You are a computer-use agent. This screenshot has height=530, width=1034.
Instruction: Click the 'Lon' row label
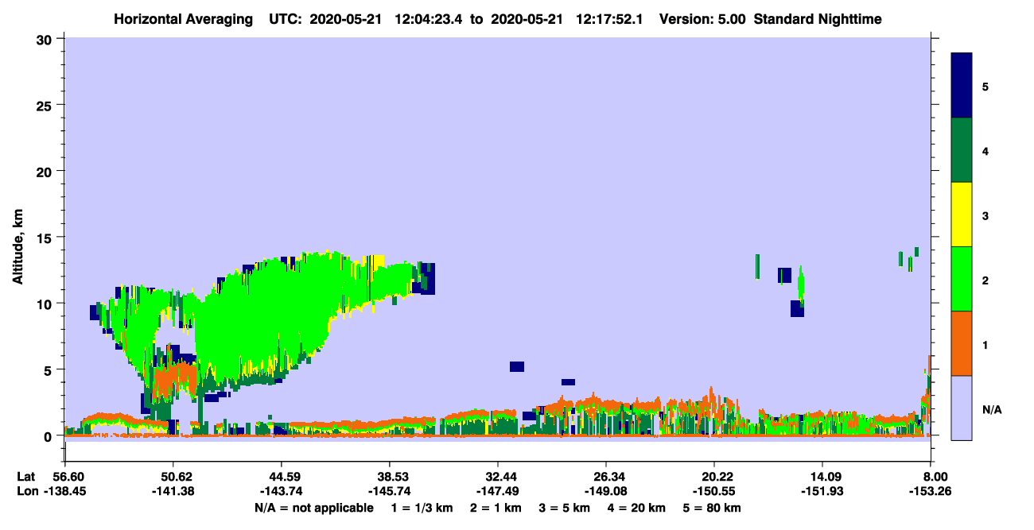27,492
